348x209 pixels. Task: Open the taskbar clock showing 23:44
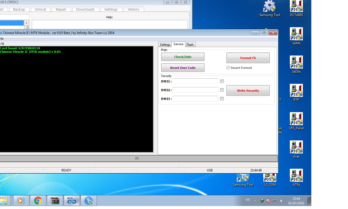[296, 201]
